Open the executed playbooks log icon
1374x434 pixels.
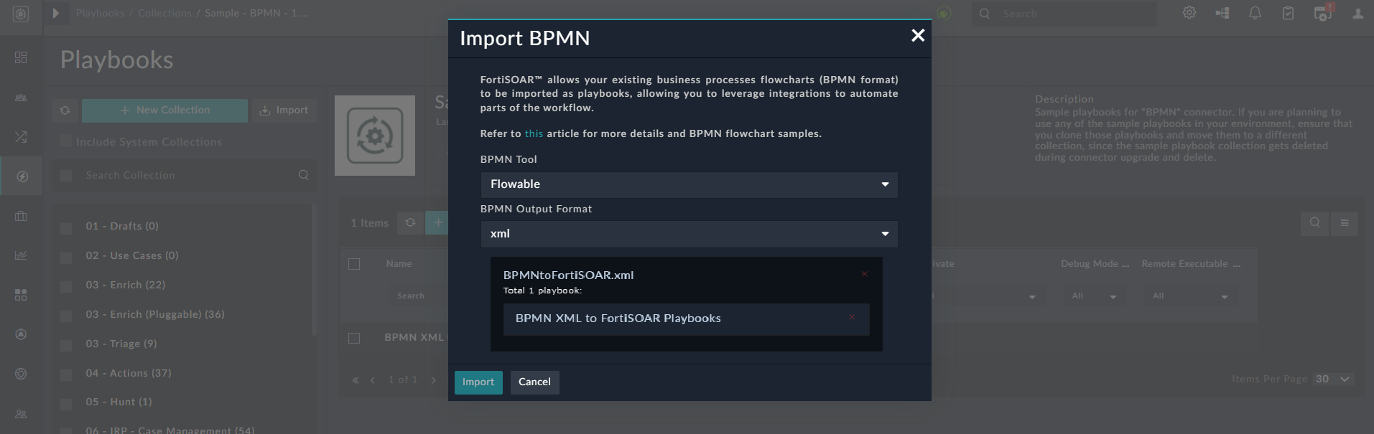click(x=1322, y=14)
